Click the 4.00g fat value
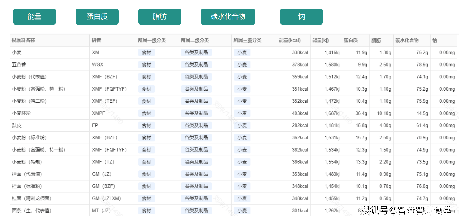This screenshot has height=220, width=463. click(385, 125)
